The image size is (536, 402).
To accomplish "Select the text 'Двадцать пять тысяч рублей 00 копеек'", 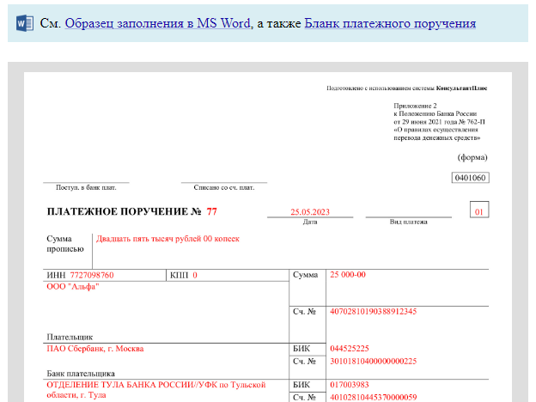I will tap(167, 239).
